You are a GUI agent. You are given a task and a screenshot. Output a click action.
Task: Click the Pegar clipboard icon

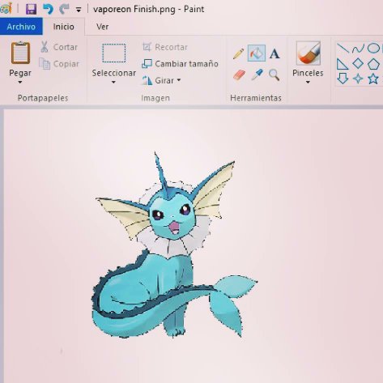(20, 53)
